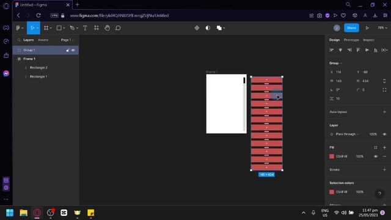Toggle independent corners icon

(384, 90)
